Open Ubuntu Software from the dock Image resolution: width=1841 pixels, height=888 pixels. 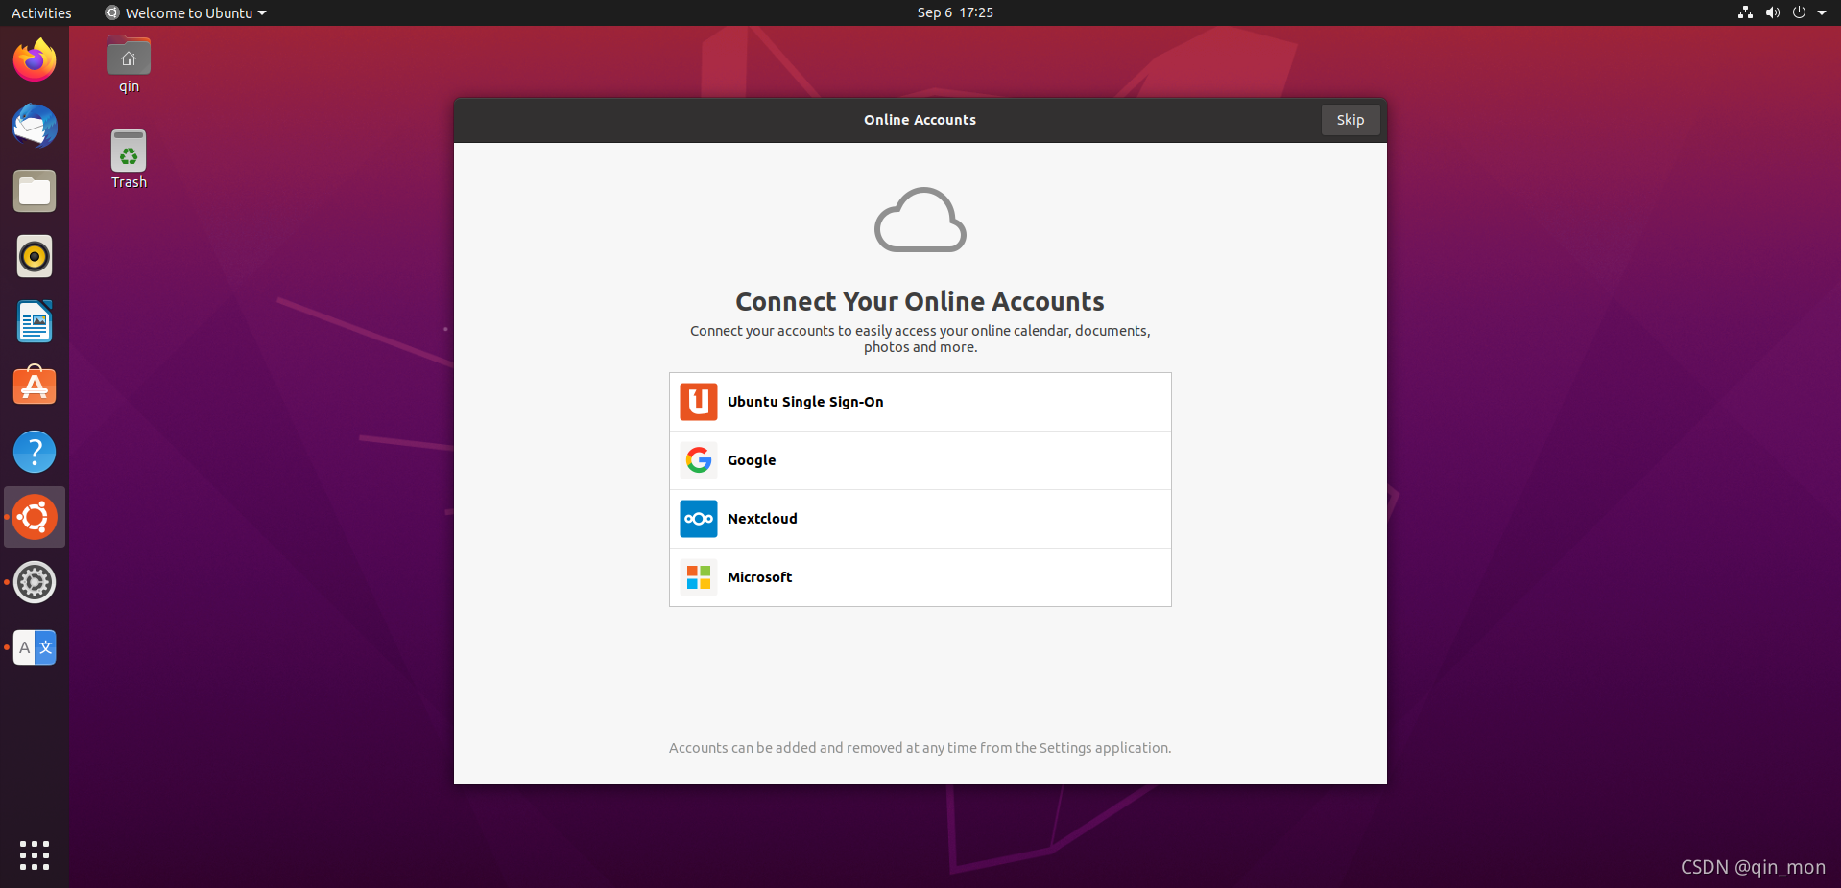(35, 386)
